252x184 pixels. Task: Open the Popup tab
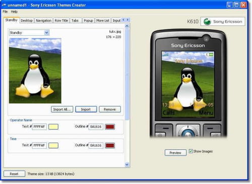[88, 21]
